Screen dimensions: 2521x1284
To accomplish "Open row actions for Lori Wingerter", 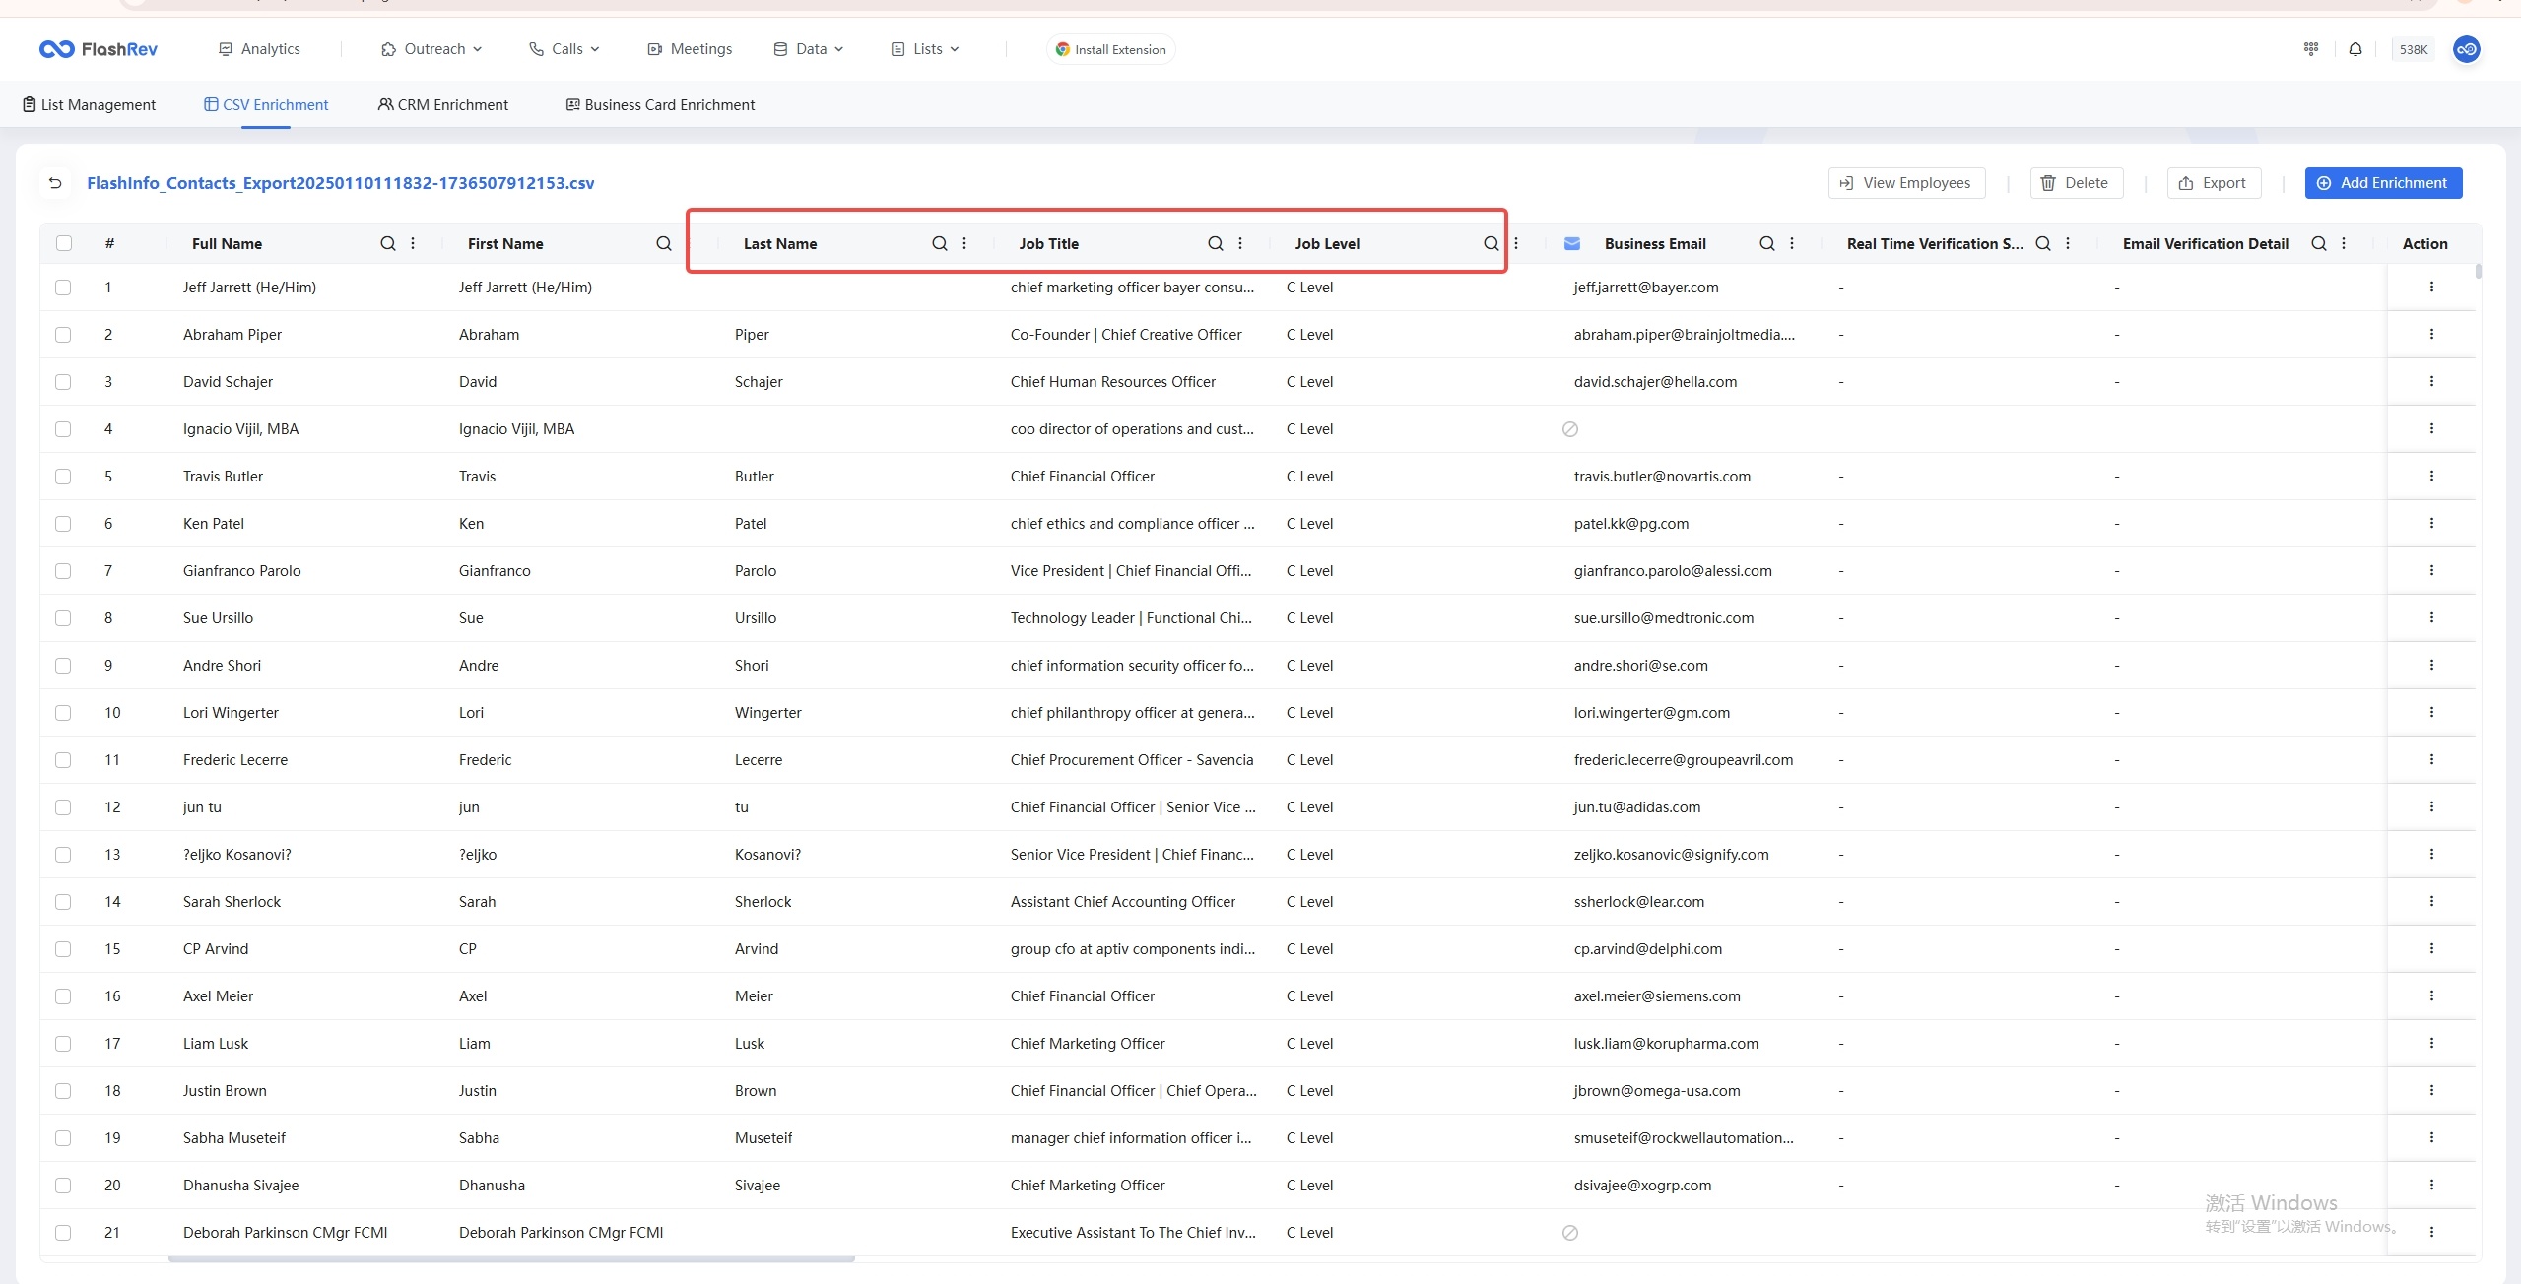I will coord(2431,713).
